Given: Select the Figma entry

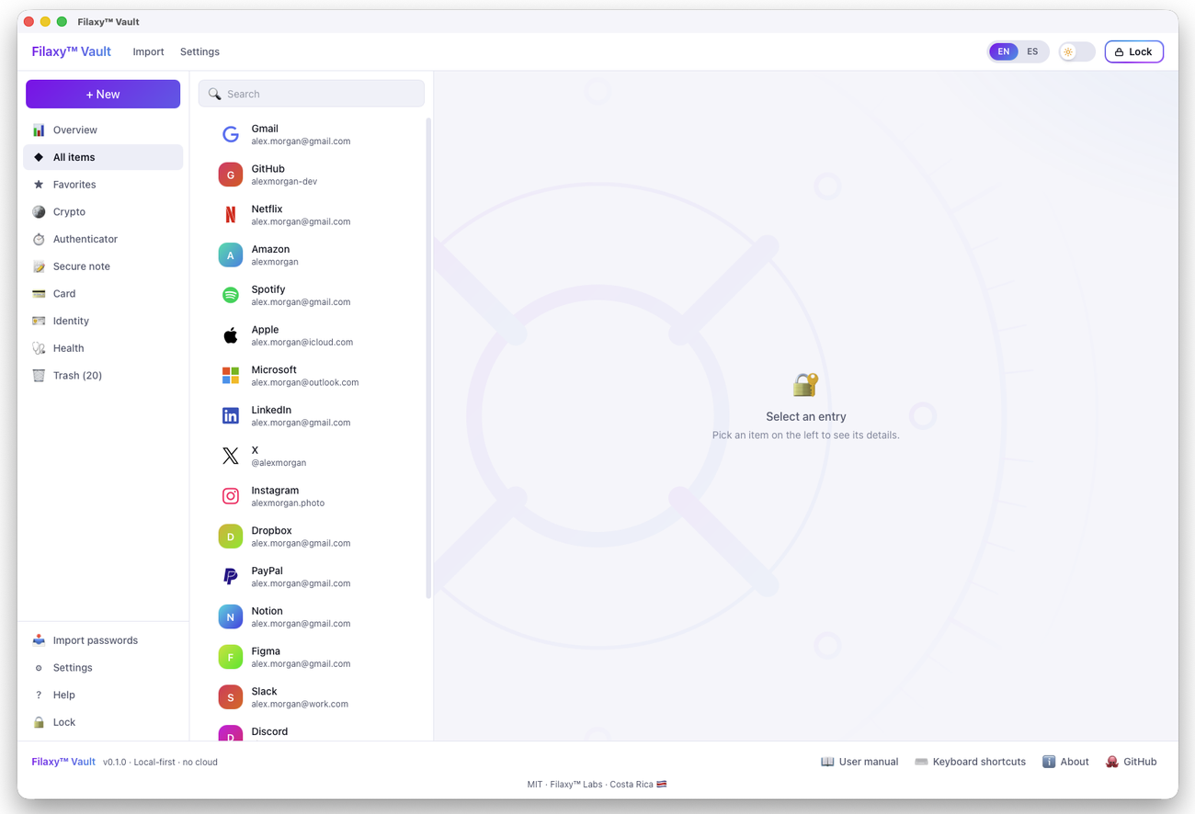Looking at the screenshot, I should coord(312,657).
